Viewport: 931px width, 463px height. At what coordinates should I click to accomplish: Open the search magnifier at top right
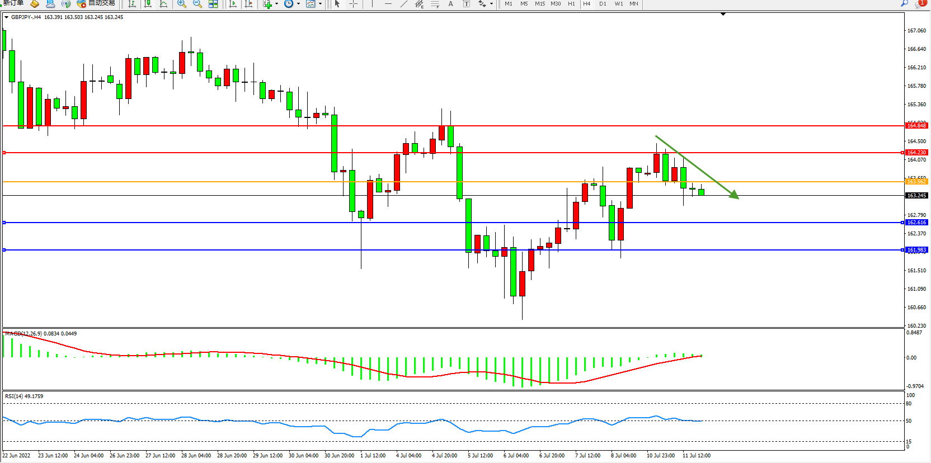(x=904, y=3)
